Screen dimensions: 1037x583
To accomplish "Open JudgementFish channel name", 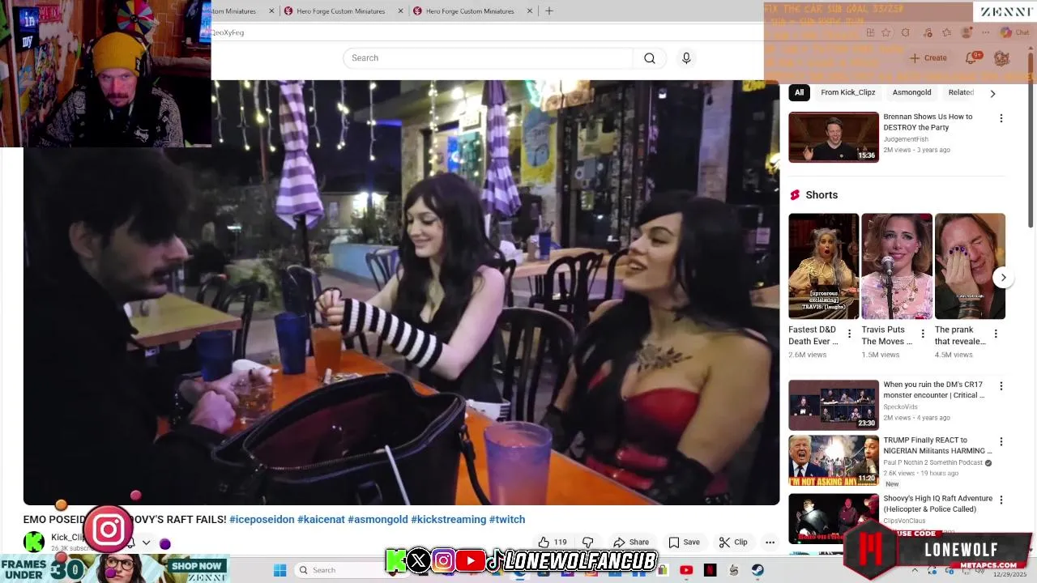I will pyautogui.click(x=906, y=139).
